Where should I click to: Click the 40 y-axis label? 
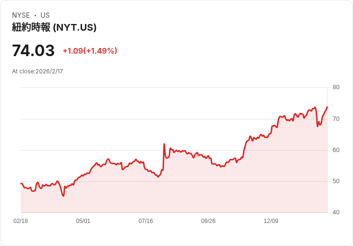coord(336,212)
